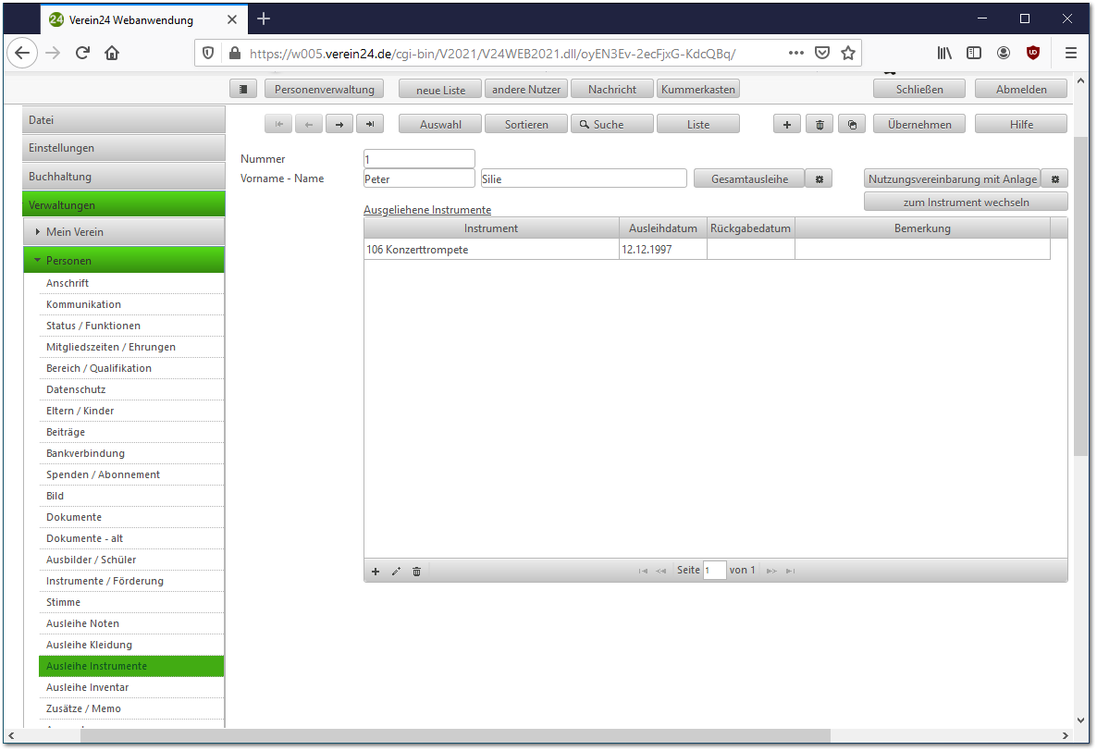Add an instrument row in the table footer
Screen dimensions: 1097x751
click(x=376, y=572)
